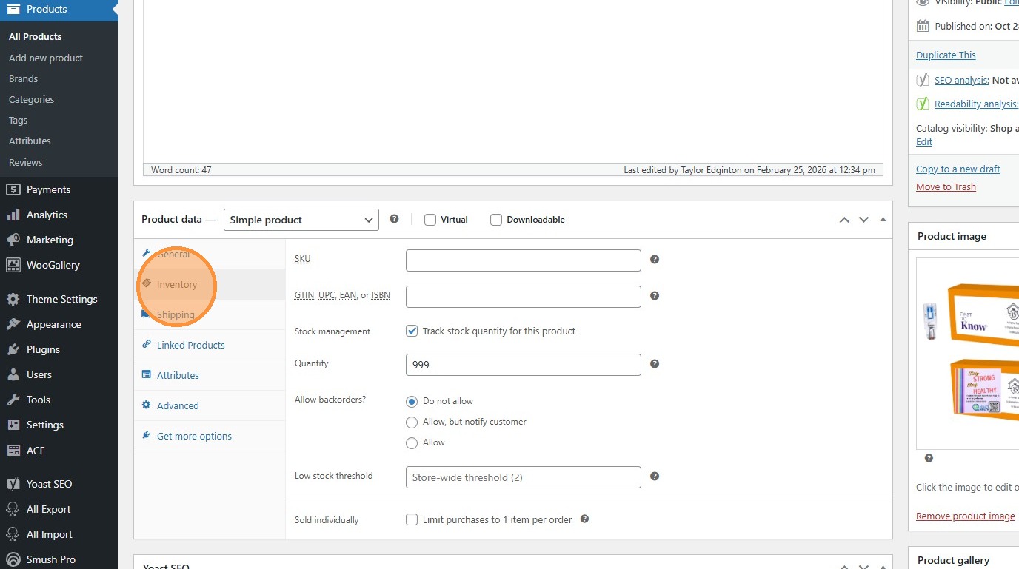Screen dimensions: 1019x569
Task: Click the Duplicate This link
Action: (x=946, y=55)
